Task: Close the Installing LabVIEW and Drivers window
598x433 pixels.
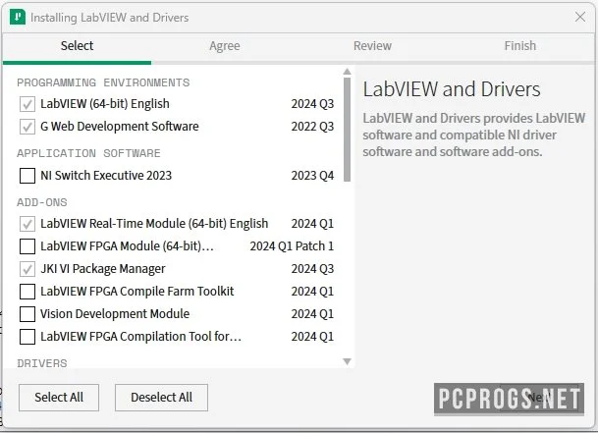Action: coord(580,17)
